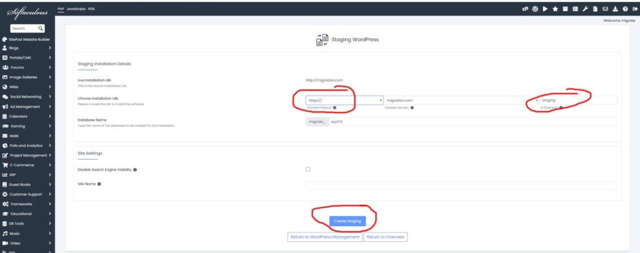Open help via question mark icon
Image resolution: width=640 pixels, height=253 pixels.
click(x=625, y=9)
